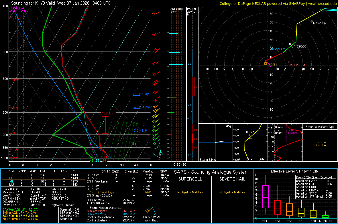Click the SigSvr = 0 m3/s3 value
The width and height of the screenshot is (338, 224).
click(63, 205)
